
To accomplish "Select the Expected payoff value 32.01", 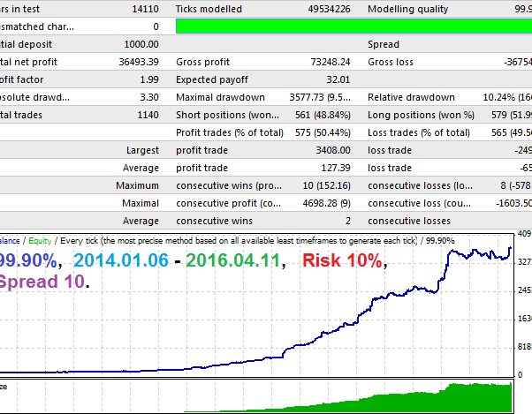I will point(337,79).
